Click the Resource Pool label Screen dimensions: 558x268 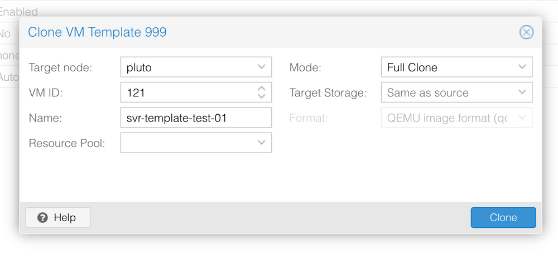pyautogui.click(x=66, y=143)
